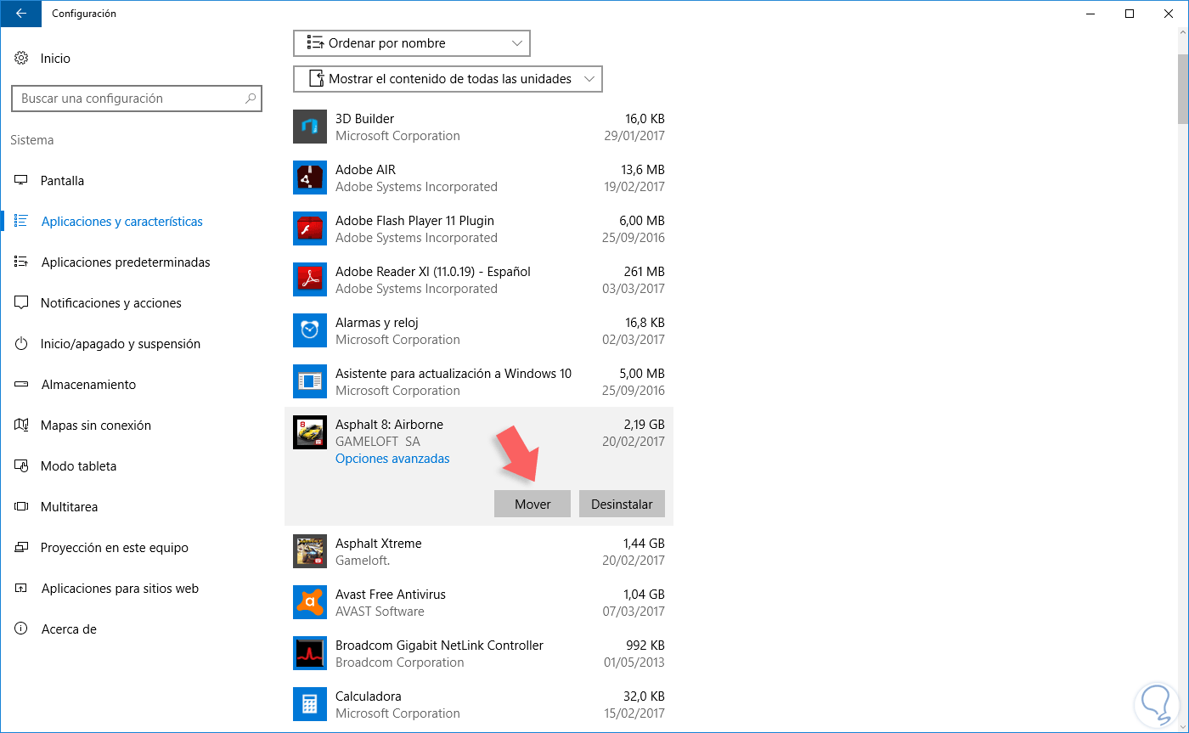Go to Inicio settings home
The height and width of the screenshot is (733, 1189).
pos(55,59)
